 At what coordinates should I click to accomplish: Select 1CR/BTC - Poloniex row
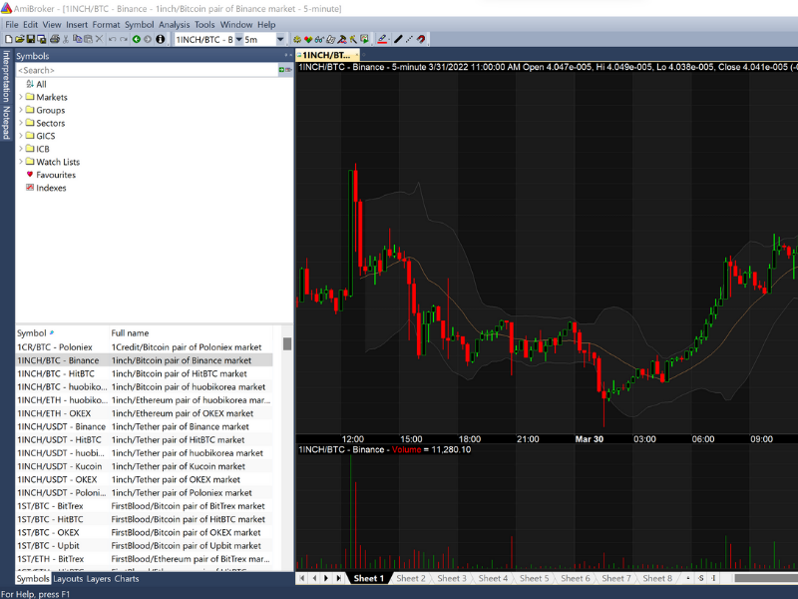tap(144, 346)
